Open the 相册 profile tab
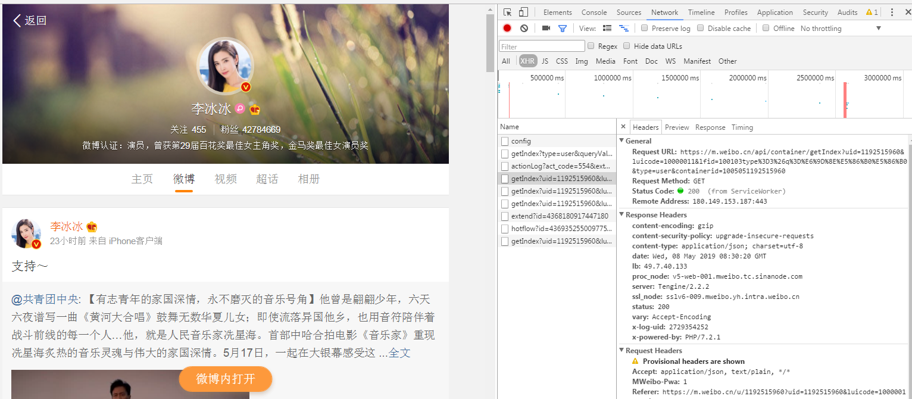 [309, 179]
